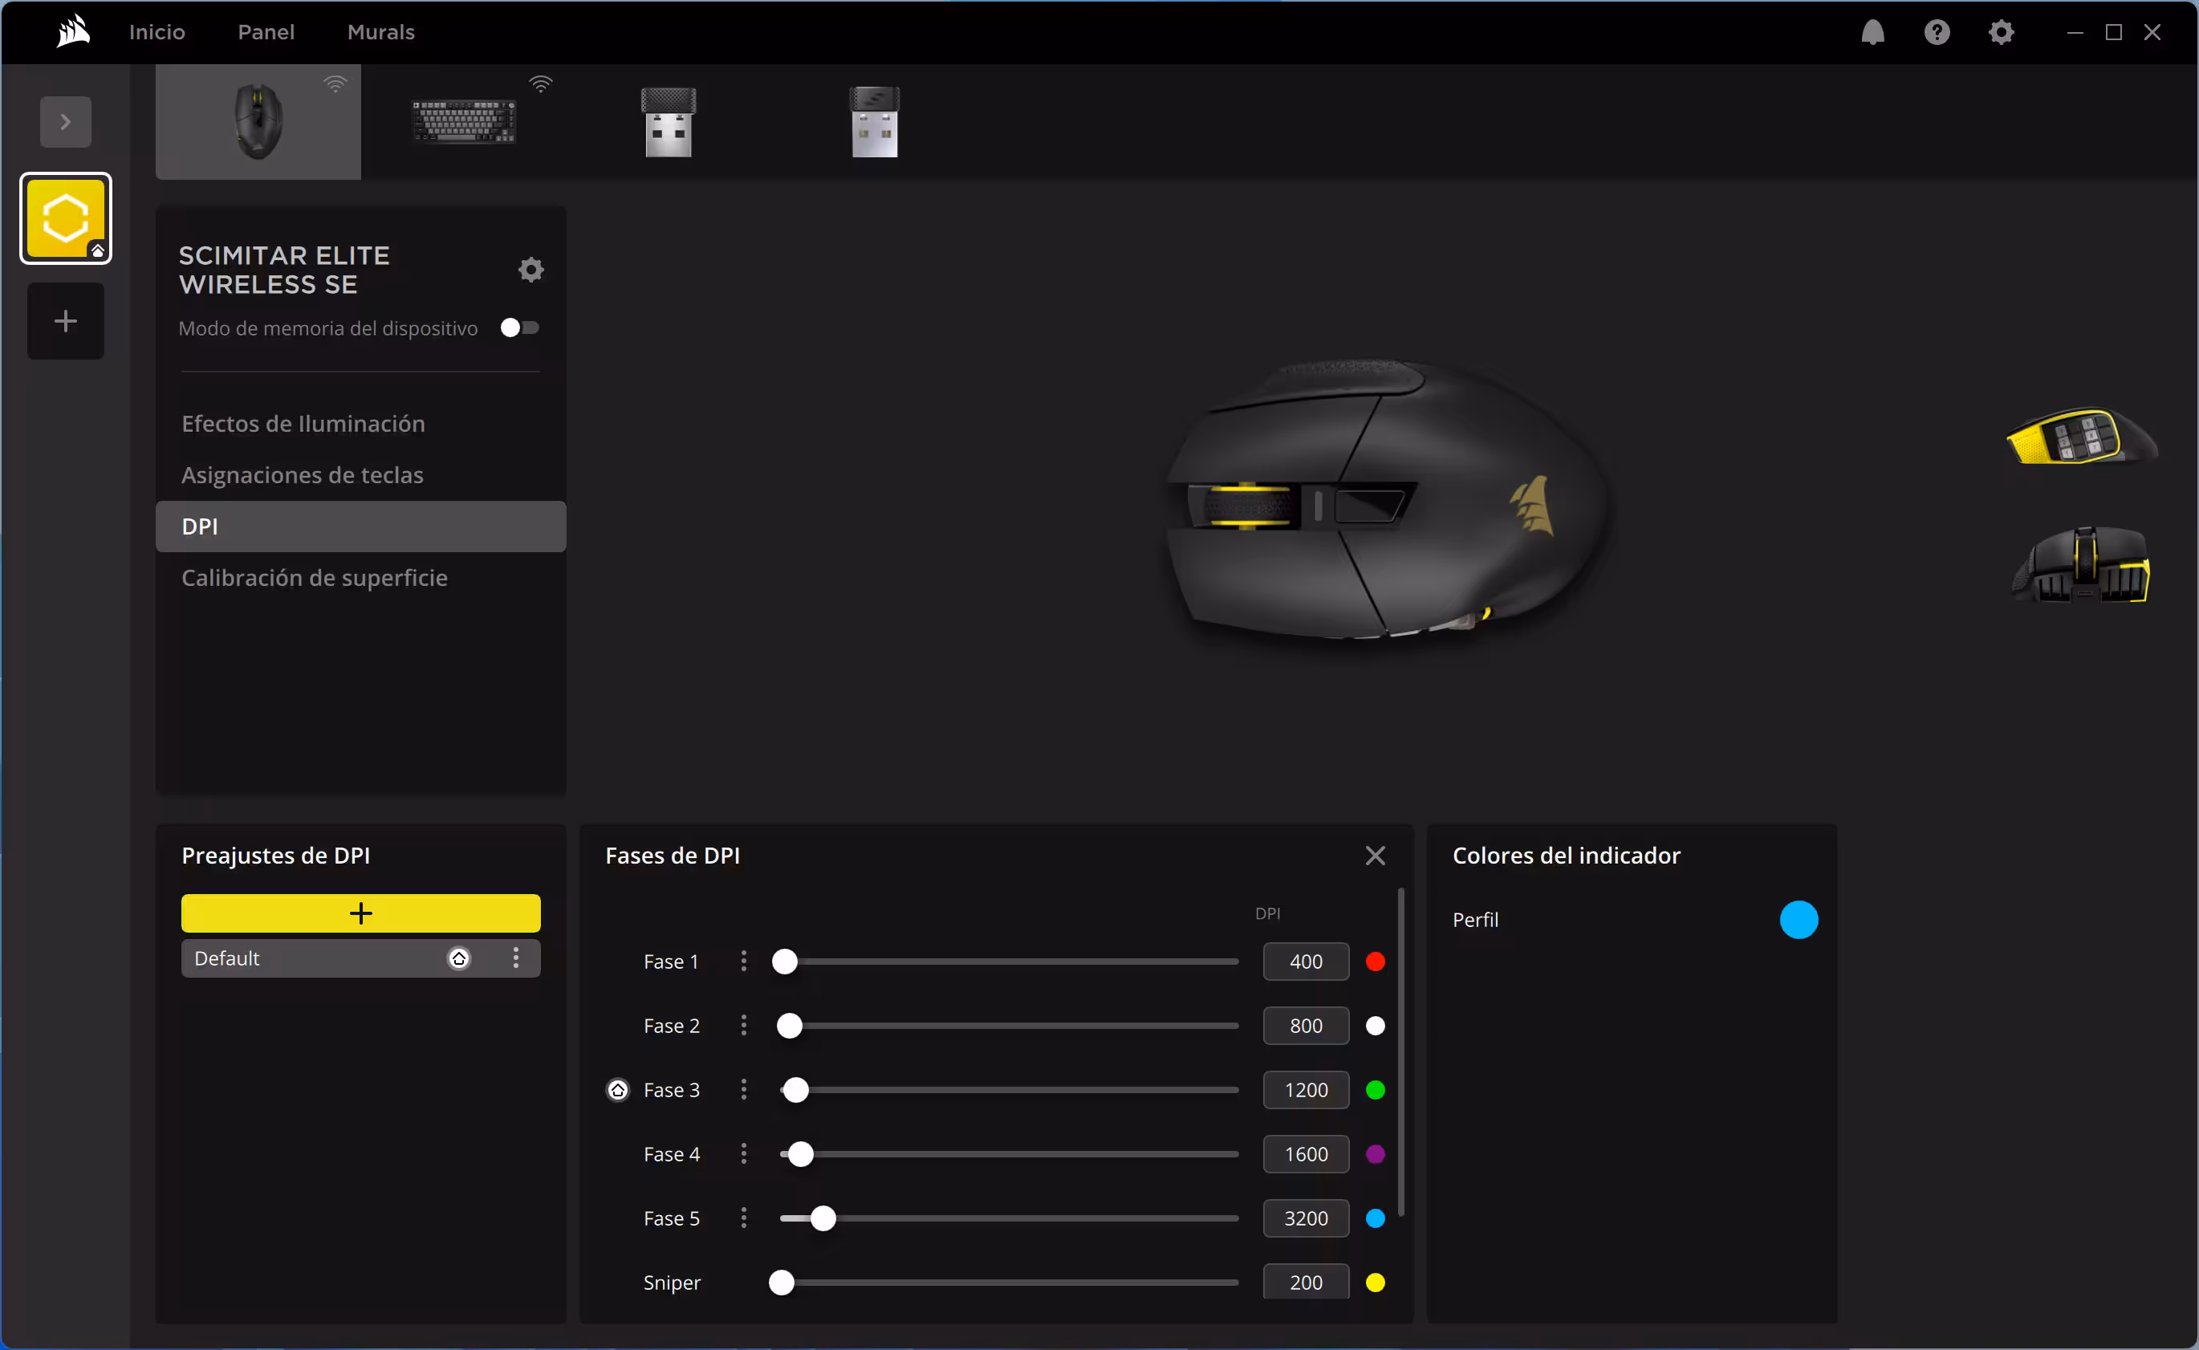The image size is (2199, 1350).
Task: Open Calibración de superficie section
Action: 315,578
